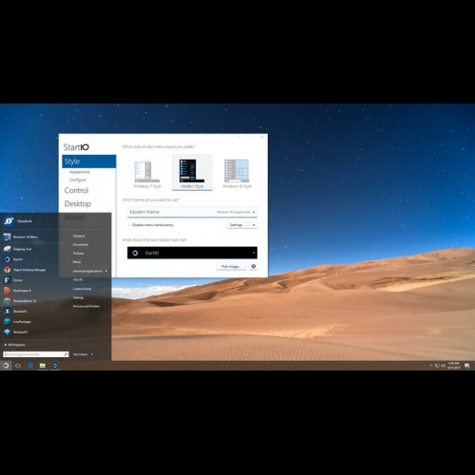Open Appearance under Style in sidebar
Image resolution: width=475 pixels, height=475 pixels.
(79, 172)
